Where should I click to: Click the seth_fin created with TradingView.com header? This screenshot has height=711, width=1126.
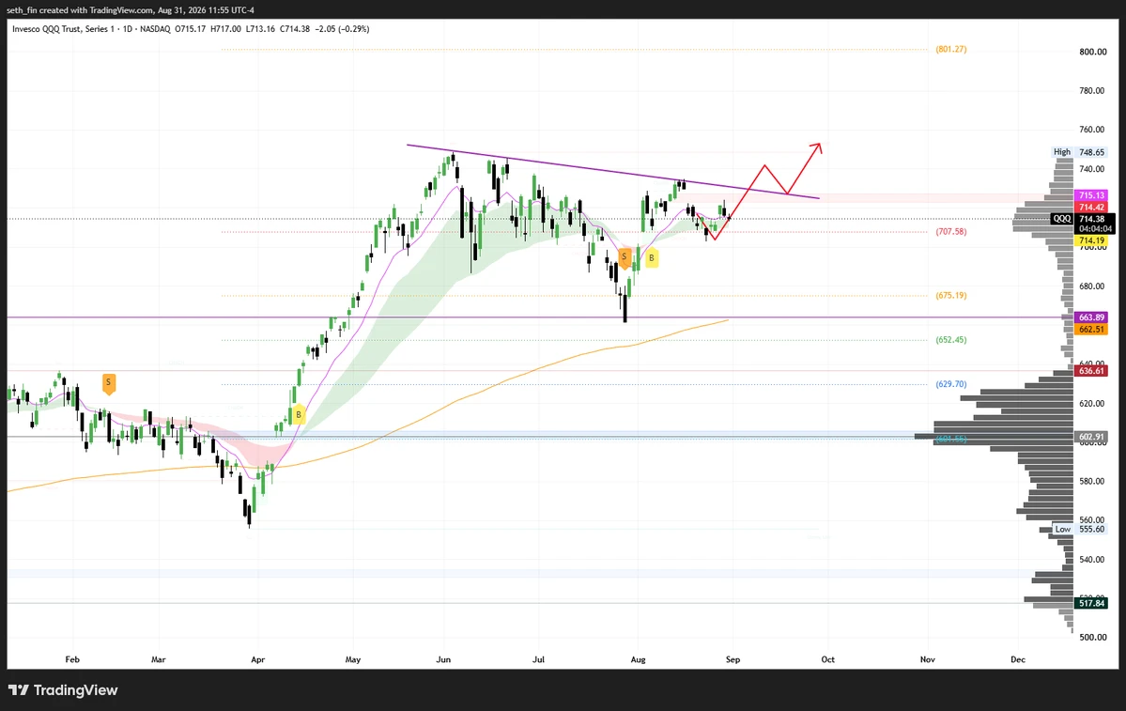point(130,10)
